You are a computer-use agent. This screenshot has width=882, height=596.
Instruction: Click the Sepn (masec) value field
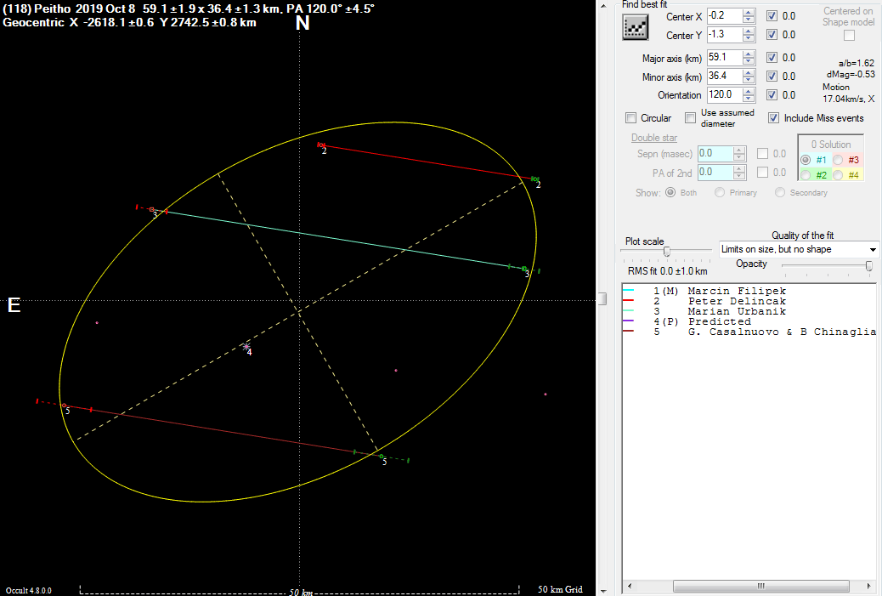pos(715,154)
